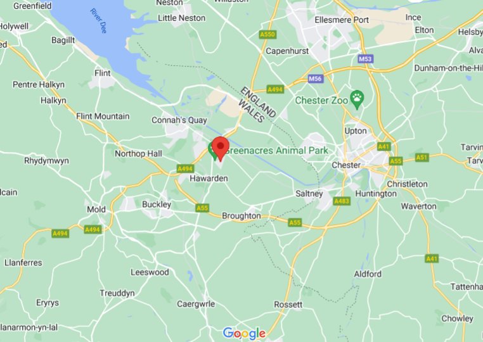The width and height of the screenshot is (483, 342).
Task: Click the M56 motorway shield
Action: tap(315, 79)
